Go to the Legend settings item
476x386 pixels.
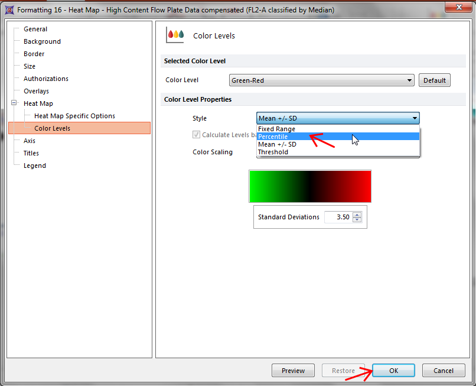pos(34,166)
